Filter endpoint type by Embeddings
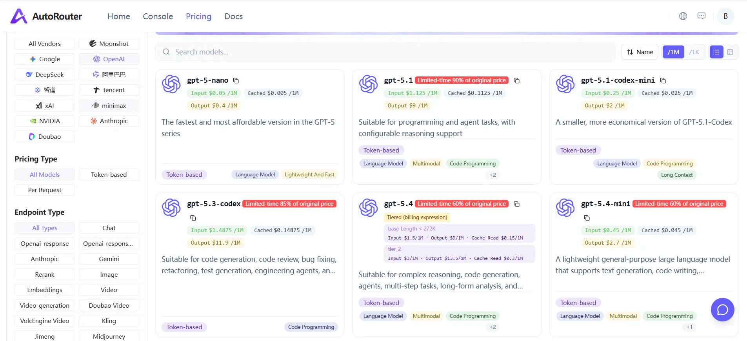 click(x=45, y=290)
